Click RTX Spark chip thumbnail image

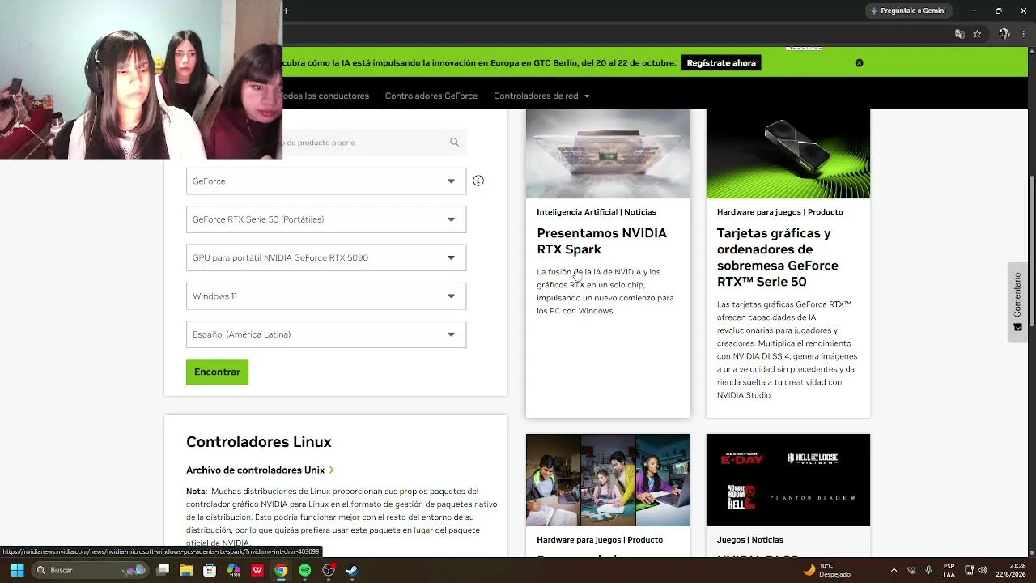pyautogui.click(x=608, y=154)
